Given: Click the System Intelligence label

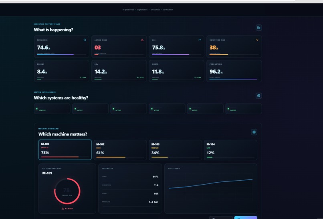Looking at the screenshot, I should point(45,92).
